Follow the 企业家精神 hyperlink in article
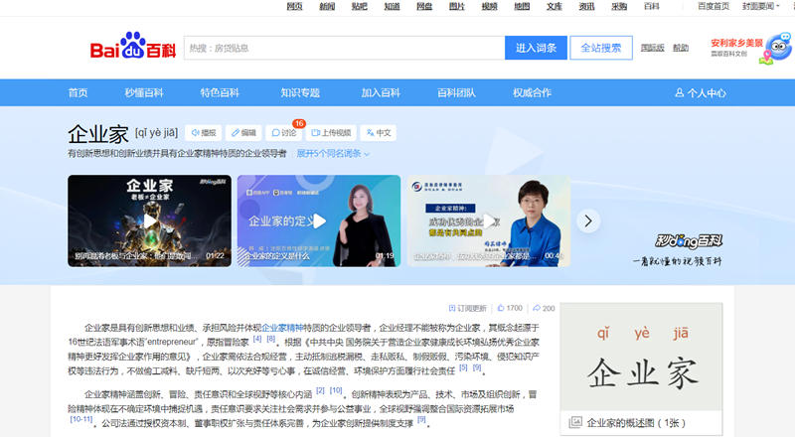Viewport: 795px width, 437px height. tap(282, 328)
